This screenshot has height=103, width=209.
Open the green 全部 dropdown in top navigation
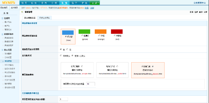pos(95,3)
